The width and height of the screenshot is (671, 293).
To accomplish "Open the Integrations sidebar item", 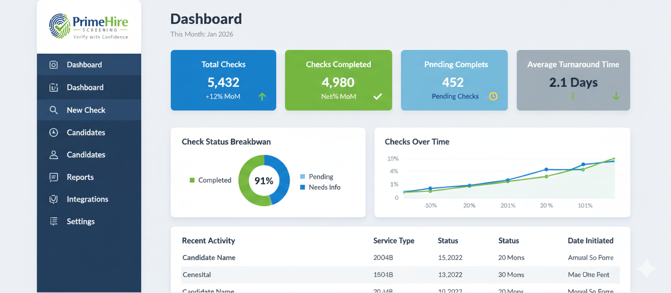I will (87, 199).
